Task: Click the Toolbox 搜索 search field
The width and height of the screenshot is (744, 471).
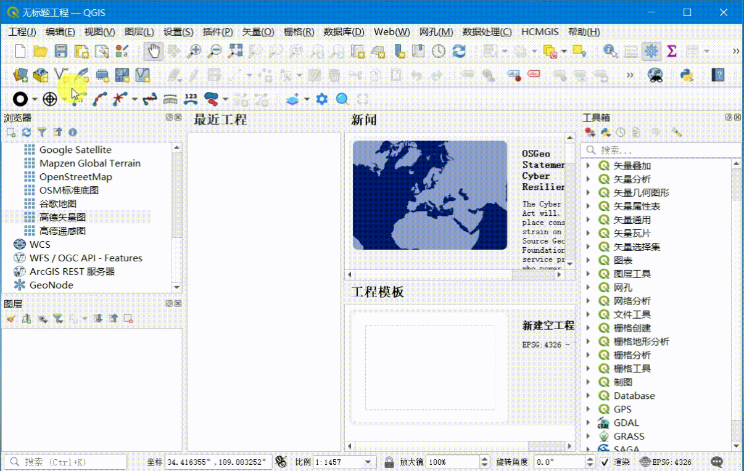Action: (661, 150)
